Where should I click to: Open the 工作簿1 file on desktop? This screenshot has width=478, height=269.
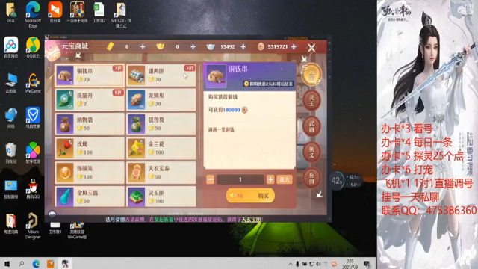tap(55, 228)
